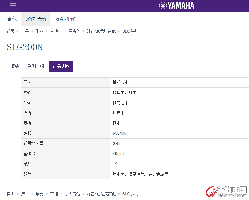The width and height of the screenshot is (249, 200).
Task: Select the fret count value 19
Action: [x=115, y=164]
